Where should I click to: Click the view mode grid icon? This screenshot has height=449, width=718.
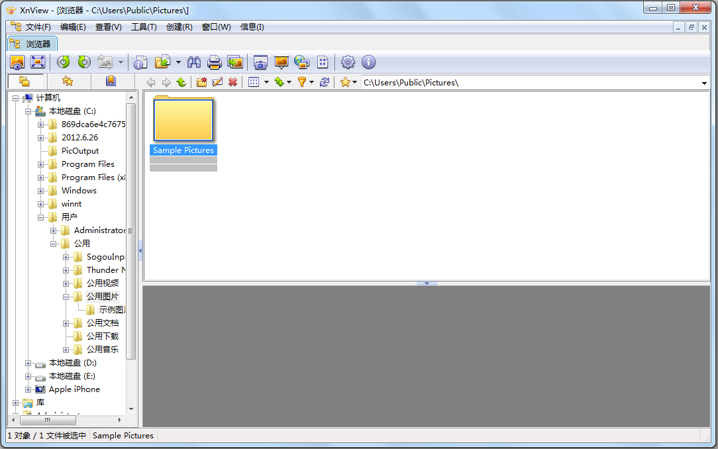tap(254, 82)
